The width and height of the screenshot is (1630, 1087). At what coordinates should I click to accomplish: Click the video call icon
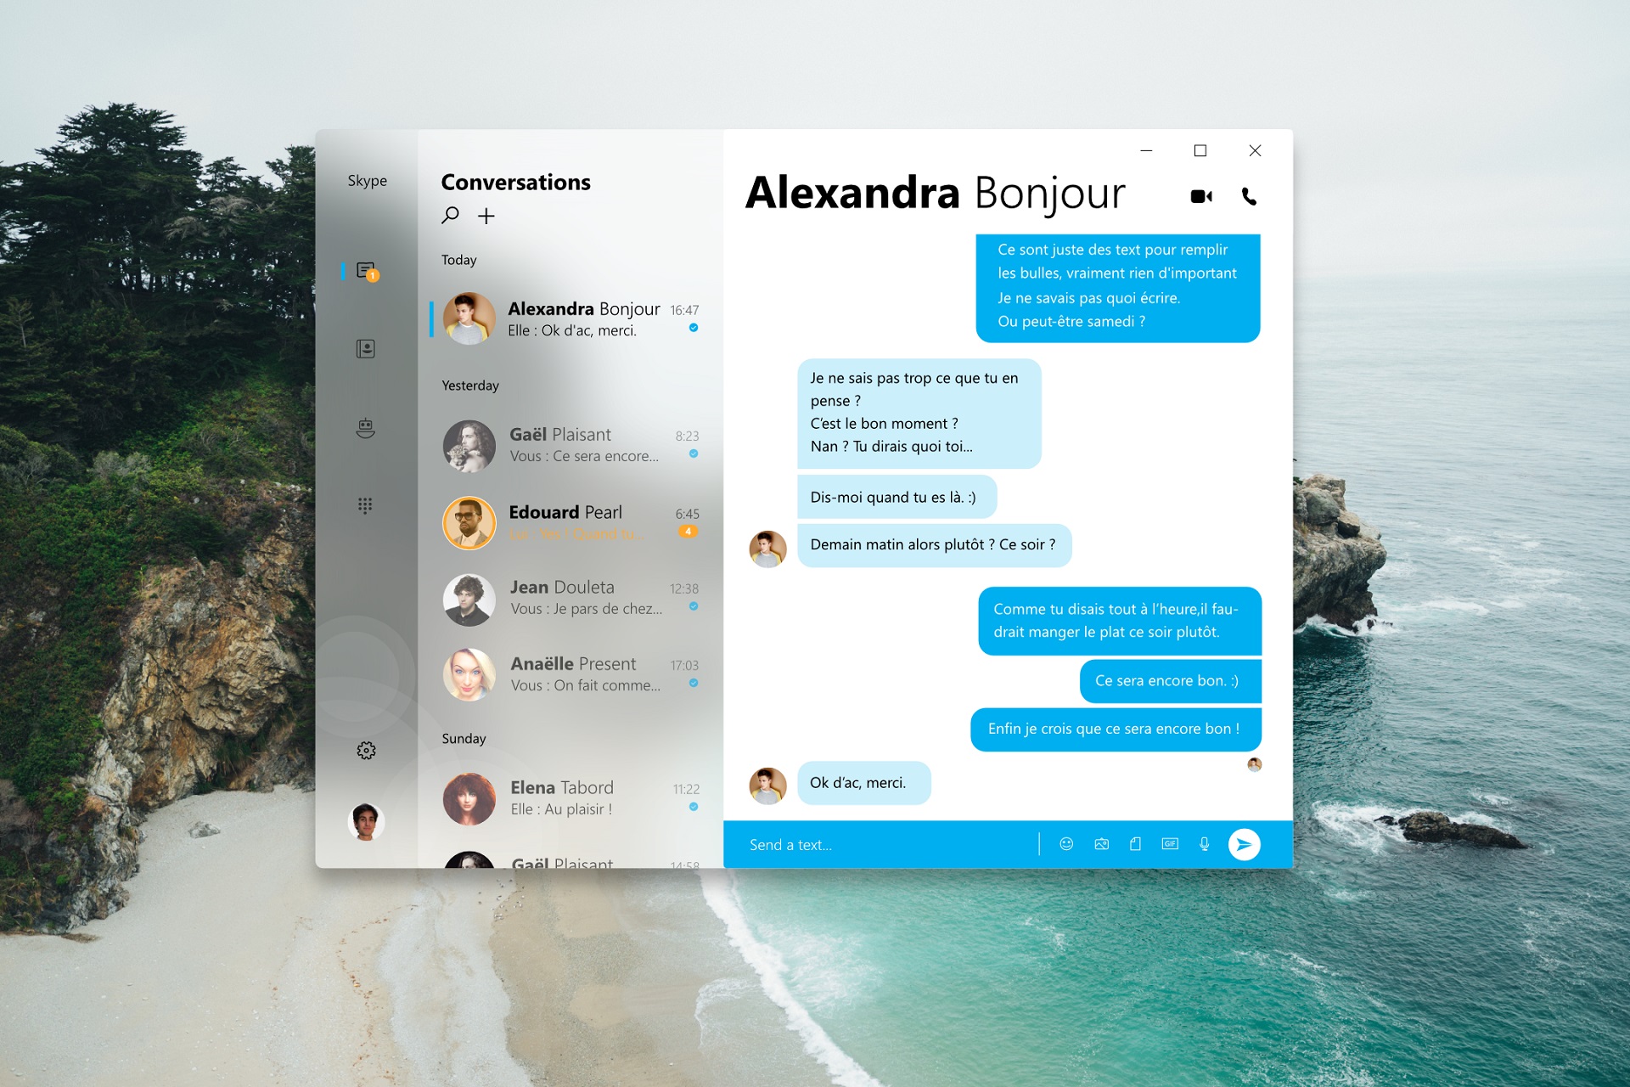[x=1198, y=194]
